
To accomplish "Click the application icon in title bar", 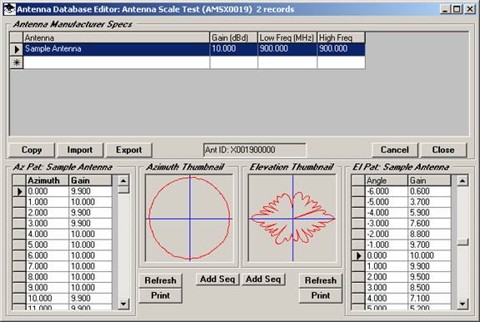I will [9, 9].
